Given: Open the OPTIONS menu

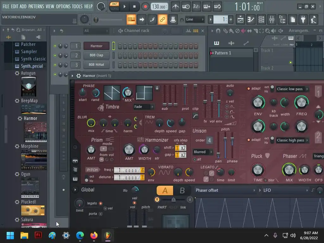Looking at the screenshot, I should [x=63, y=6].
